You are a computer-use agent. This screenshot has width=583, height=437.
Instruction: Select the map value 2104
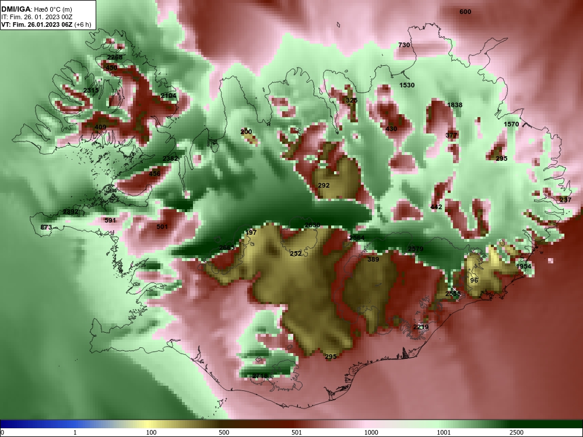click(x=168, y=96)
